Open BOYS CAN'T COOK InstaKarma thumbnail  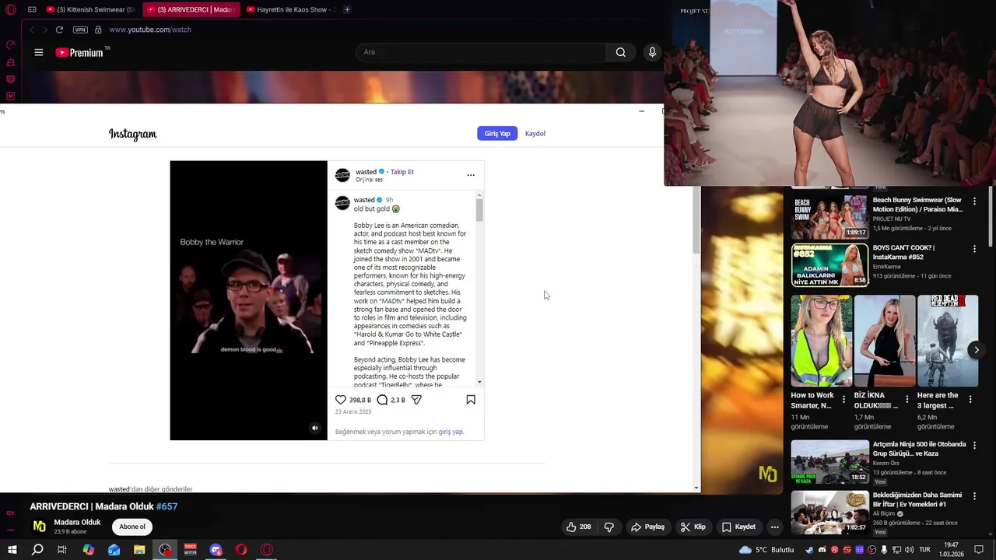point(829,265)
